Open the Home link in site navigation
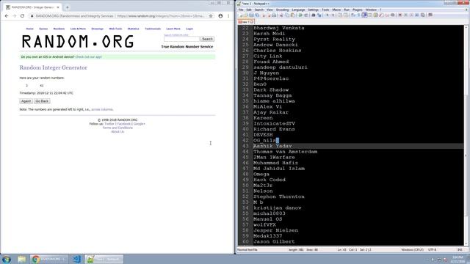470x264 pixels. (x=29, y=29)
